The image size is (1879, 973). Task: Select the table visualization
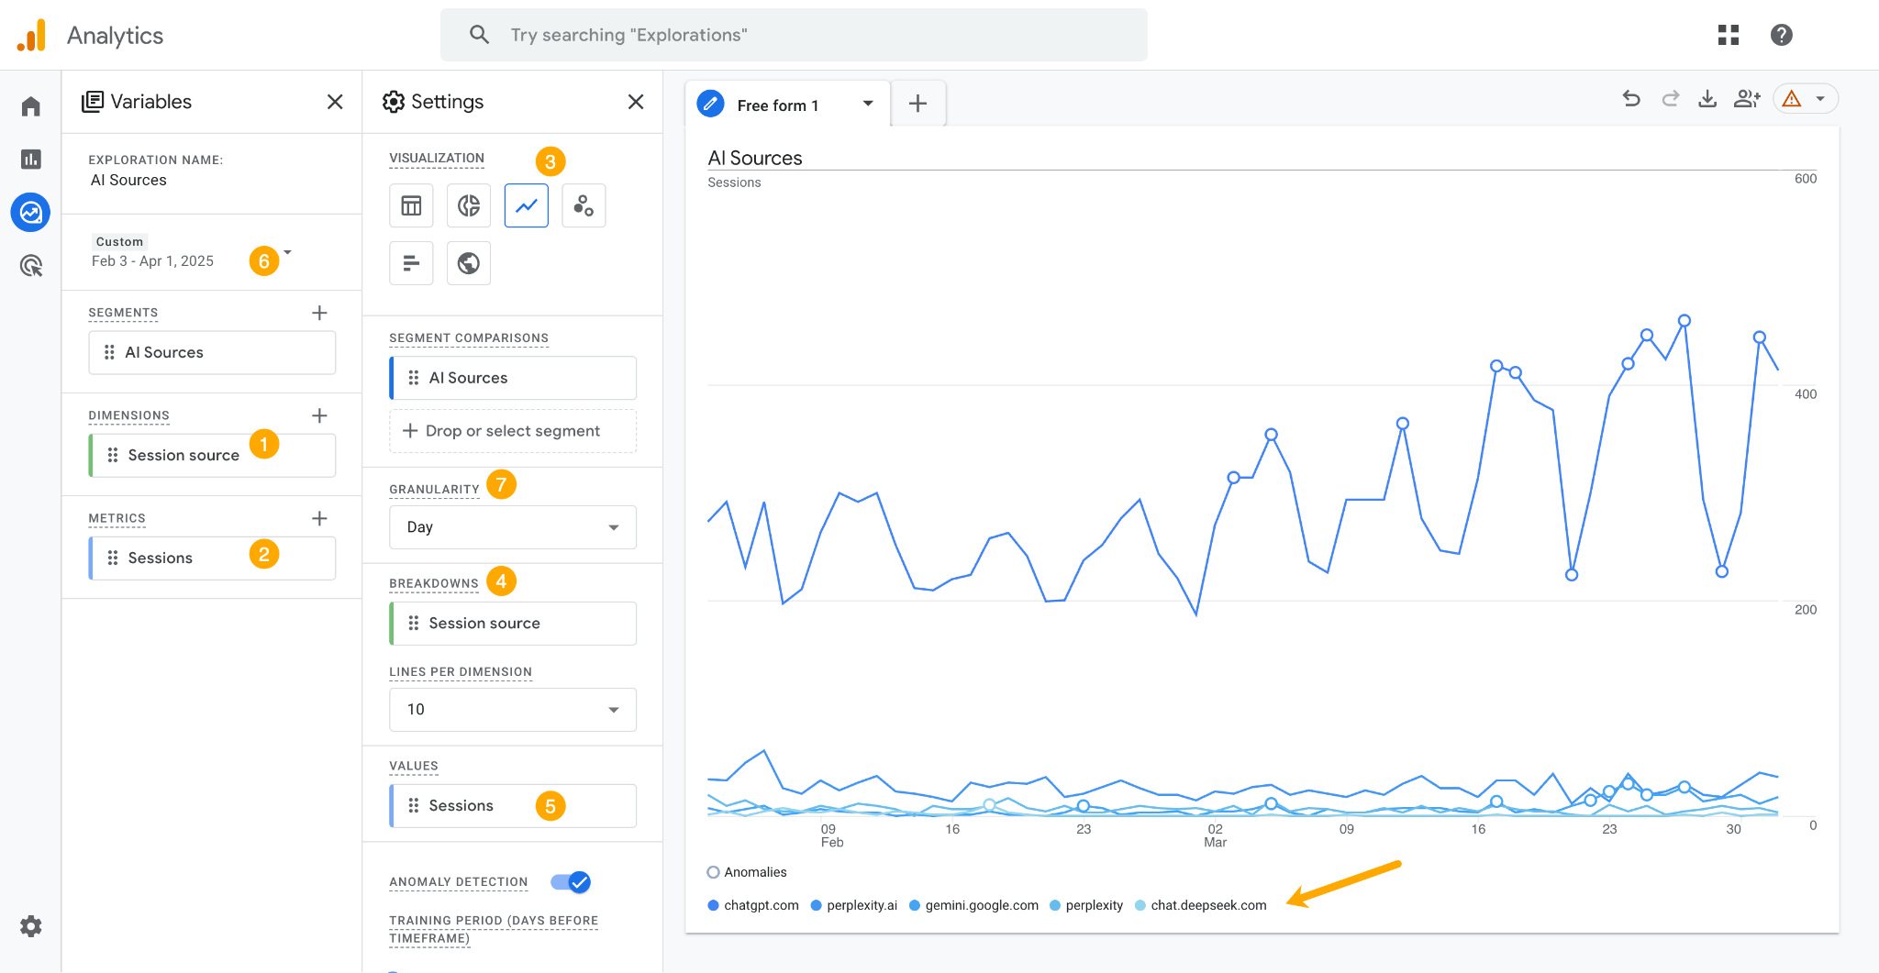[410, 205]
